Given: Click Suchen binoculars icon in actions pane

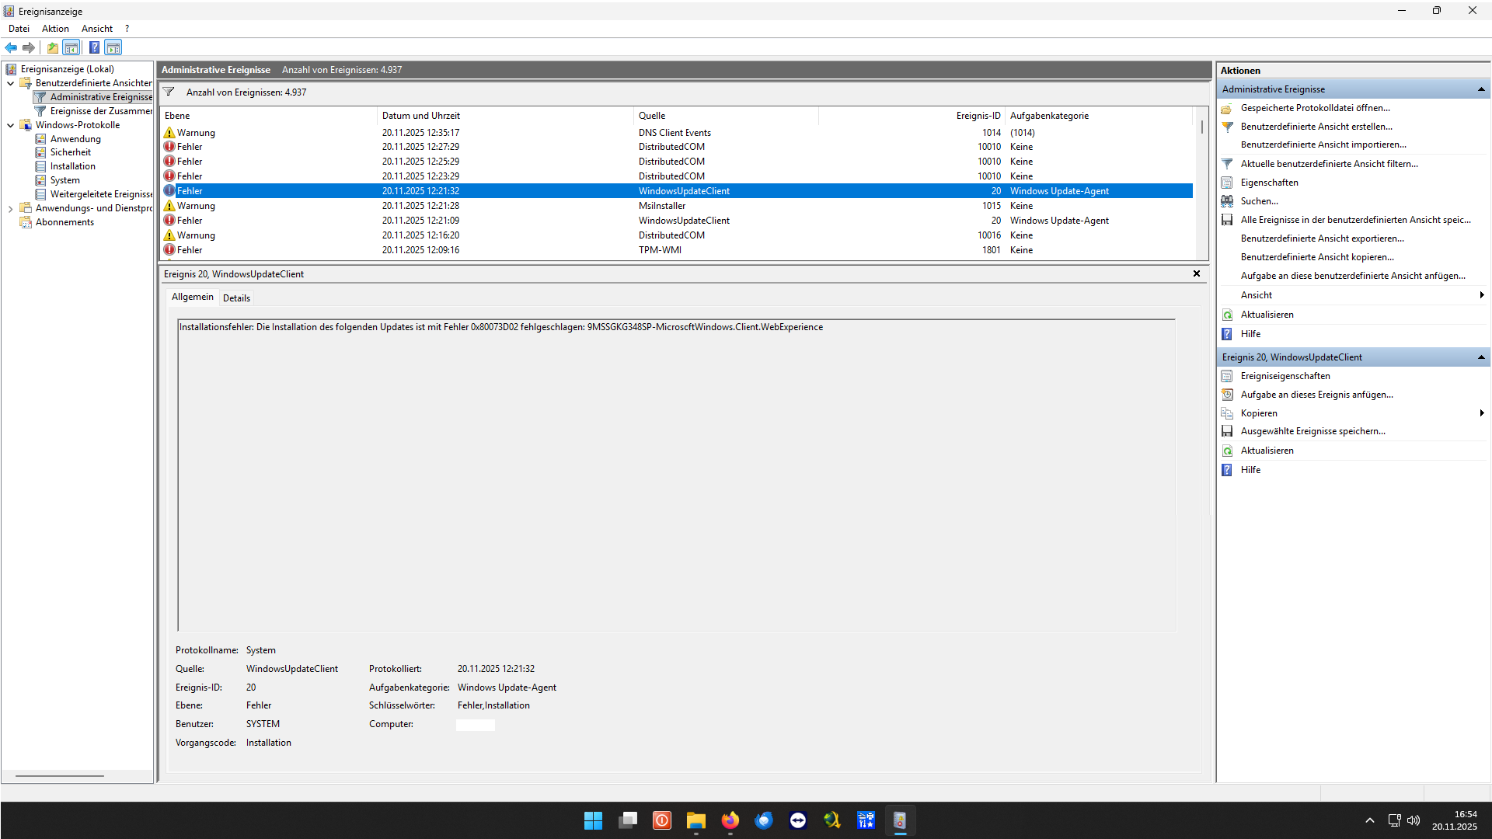Looking at the screenshot, I should [x=1227, y=201].
